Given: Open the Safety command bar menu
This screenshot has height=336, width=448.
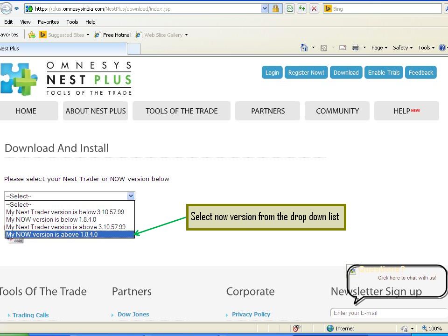Looking at the screenshot, I should click(403, 48).
